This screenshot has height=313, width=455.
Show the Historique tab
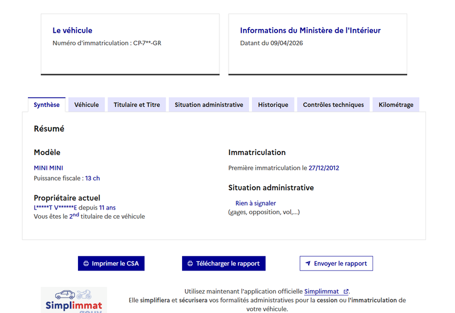click(273, 105)
